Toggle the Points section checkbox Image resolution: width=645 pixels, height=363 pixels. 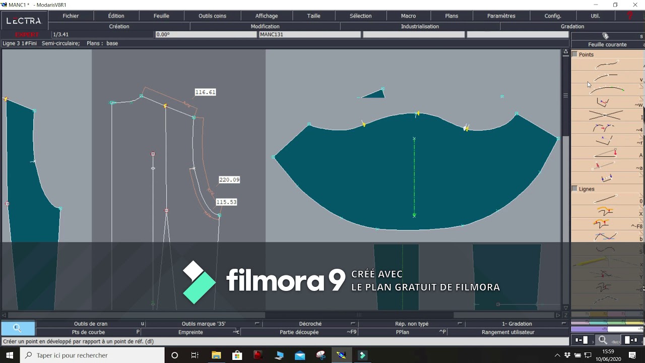574,54
